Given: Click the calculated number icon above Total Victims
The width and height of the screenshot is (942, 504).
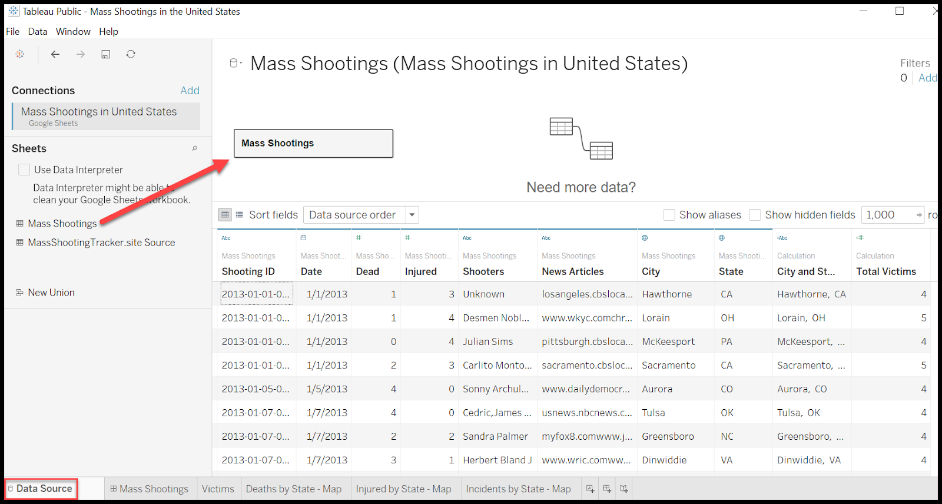Looking at the screenshot, I should 860,238.
